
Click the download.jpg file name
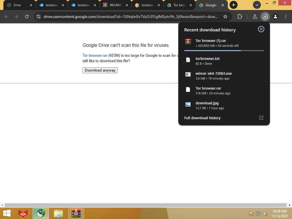click(x=207, y=103)
